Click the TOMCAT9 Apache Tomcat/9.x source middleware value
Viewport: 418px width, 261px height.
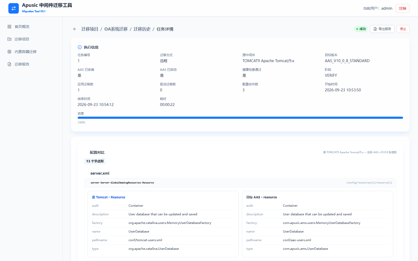click(268, 61)
